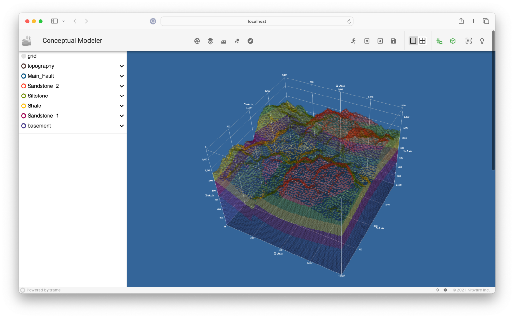Click the film reel icon in toolbar
Image resolution: width=514 pixels, height=318 pixels.
pos(197,41)
